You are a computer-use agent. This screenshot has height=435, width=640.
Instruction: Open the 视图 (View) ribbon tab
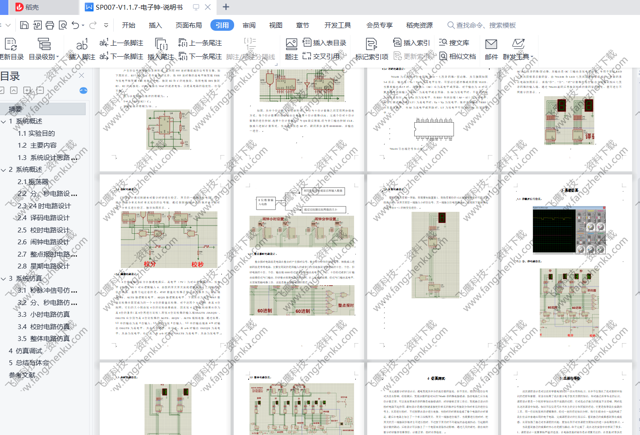pos(276,25)
